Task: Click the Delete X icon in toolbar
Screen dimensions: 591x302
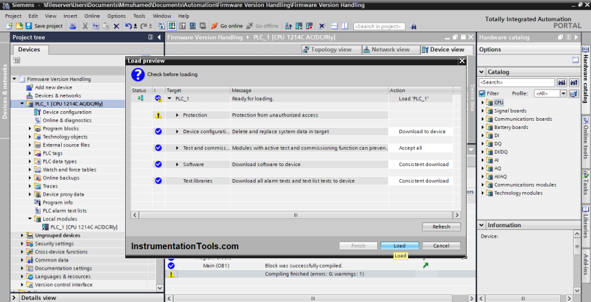Action: tap(116, 26)
